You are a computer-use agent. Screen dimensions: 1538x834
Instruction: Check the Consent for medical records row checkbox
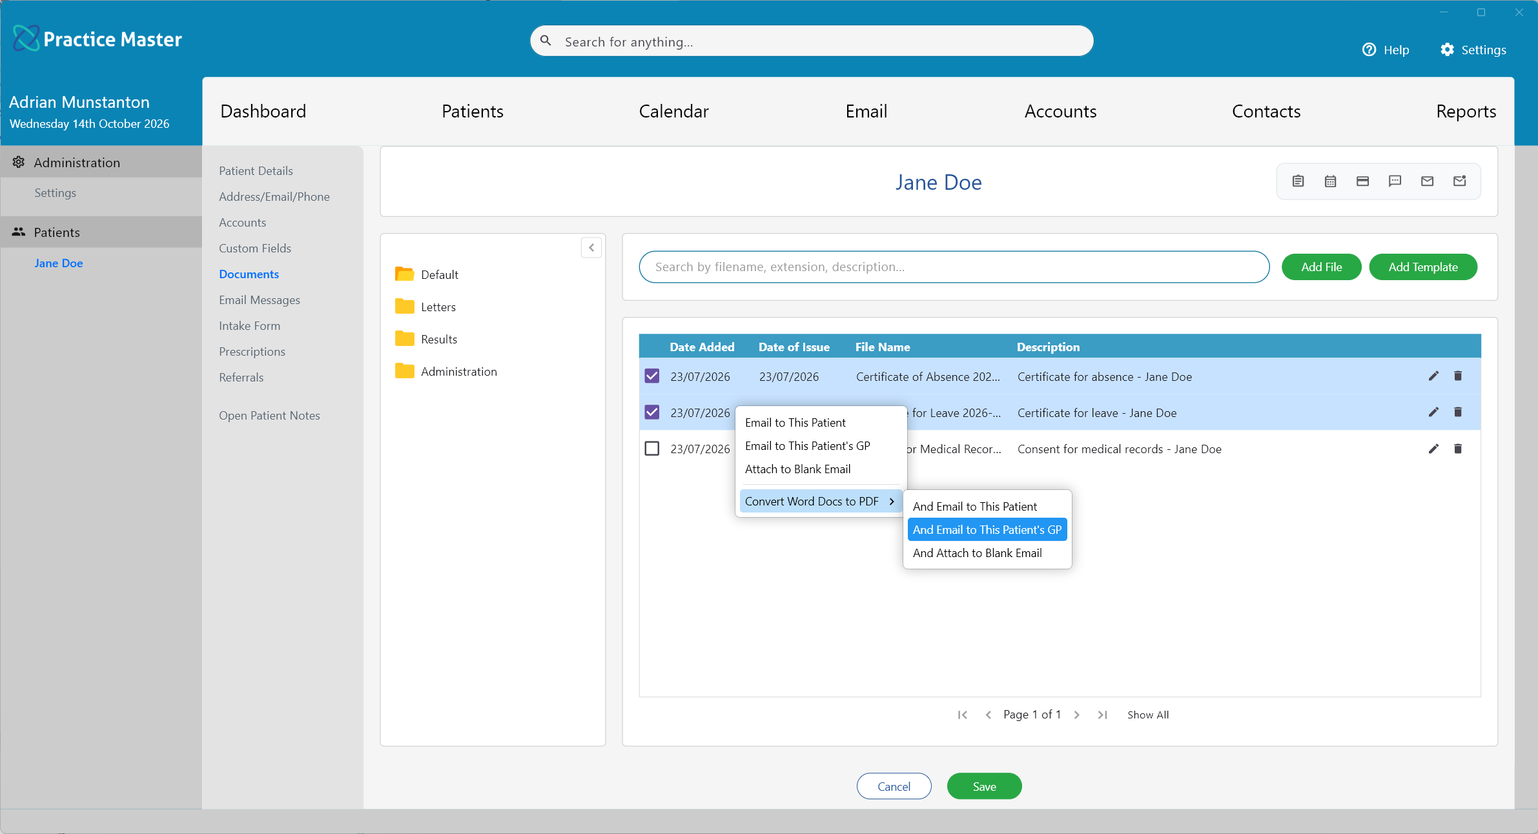click(652, 449)
